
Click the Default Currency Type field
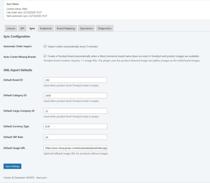click(x=75, y=127)
